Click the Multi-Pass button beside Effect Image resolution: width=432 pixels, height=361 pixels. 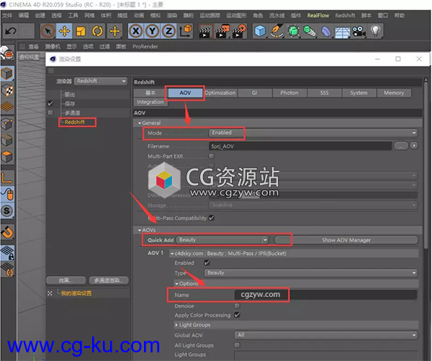(109, 280)
